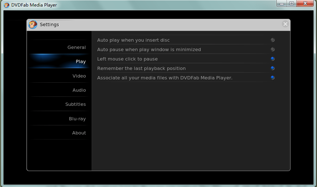Select the Play settings tab
The height and width of the screenshot is (187, 317).
[81, 62]
